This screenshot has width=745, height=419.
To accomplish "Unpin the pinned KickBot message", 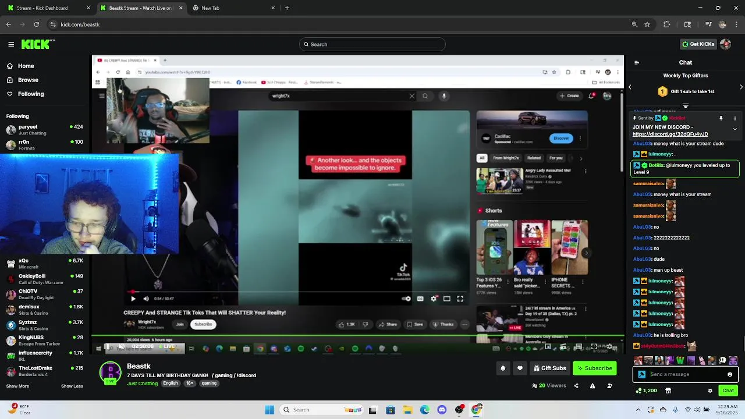I will [x=721, y=118].
